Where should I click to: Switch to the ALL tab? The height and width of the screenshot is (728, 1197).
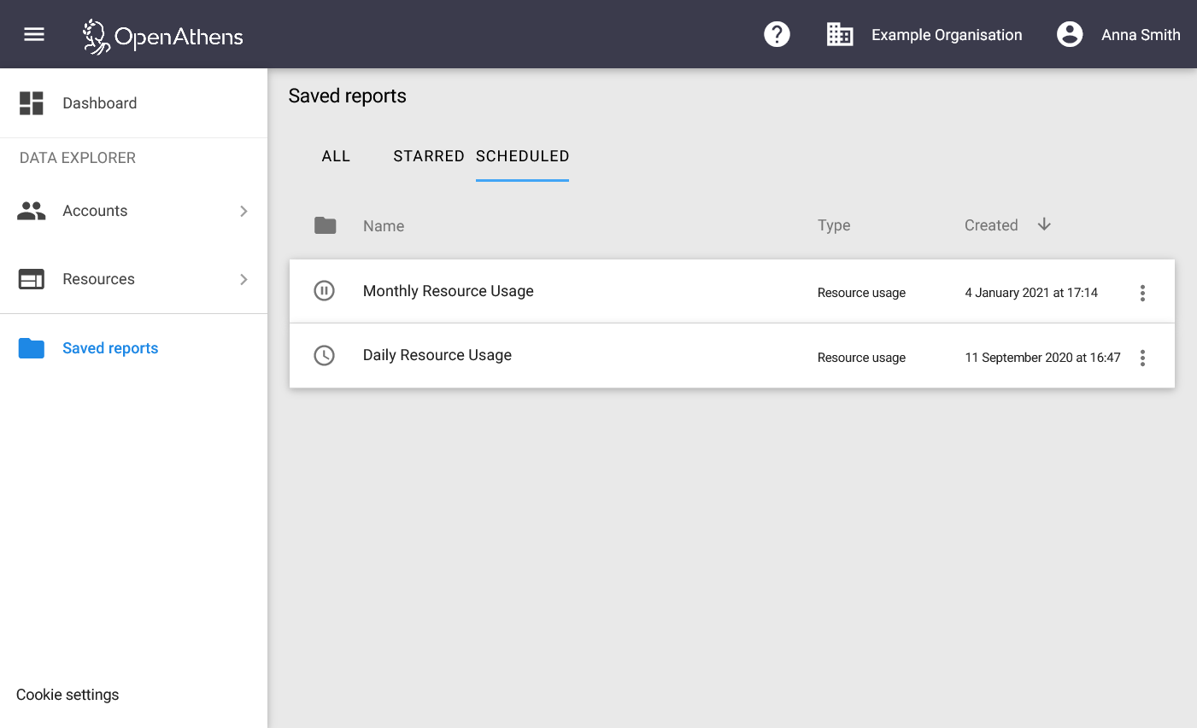pyautogui.click(x=336, y=155)
